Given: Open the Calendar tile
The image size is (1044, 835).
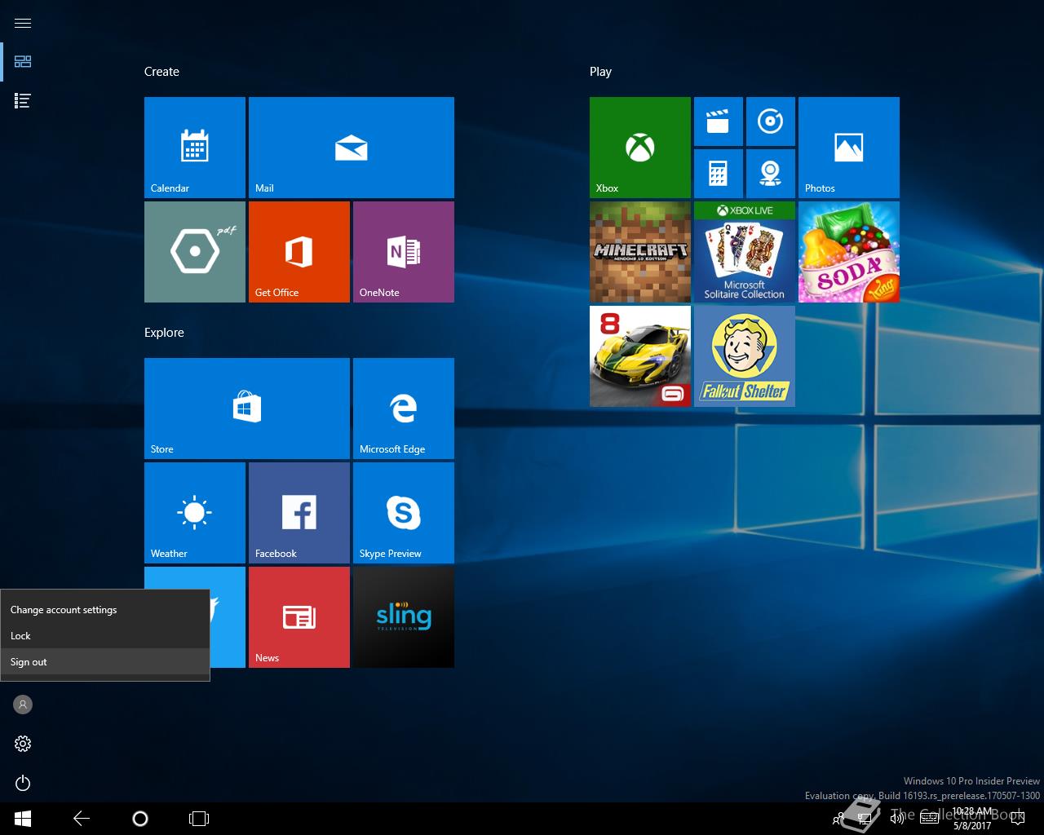Looking at the screenshot, I should [195, 148].
